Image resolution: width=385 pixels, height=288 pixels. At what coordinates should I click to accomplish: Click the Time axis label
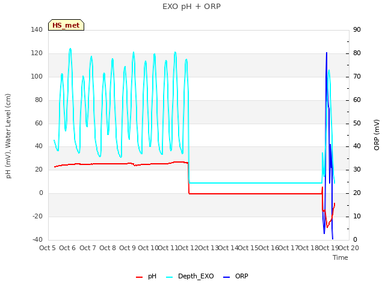coord(340,257)
